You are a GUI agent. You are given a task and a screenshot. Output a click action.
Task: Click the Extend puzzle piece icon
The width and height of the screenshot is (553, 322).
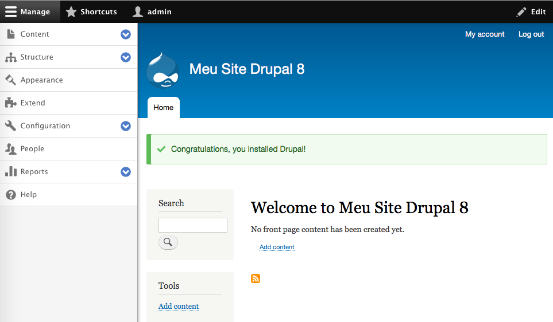click(x=10, y=103)
